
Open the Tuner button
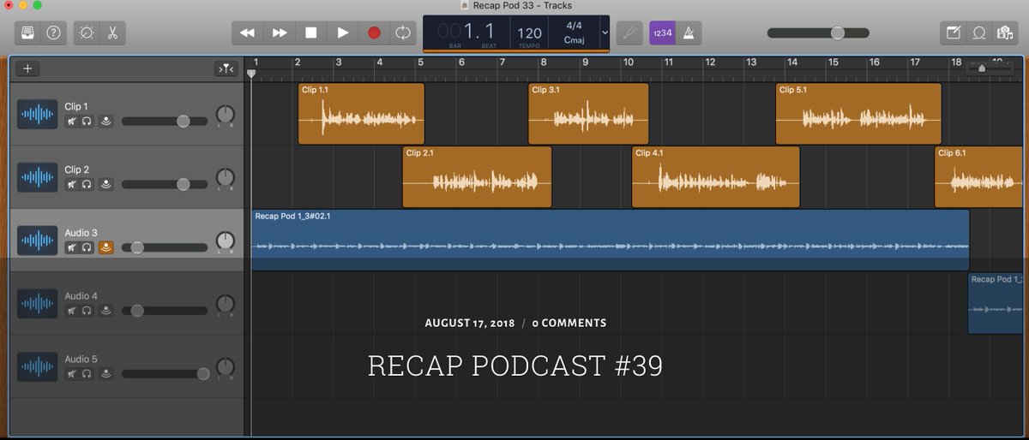[x=629, y=33]
